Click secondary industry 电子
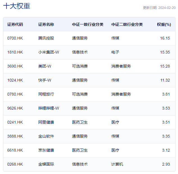 tap(115, 52)
